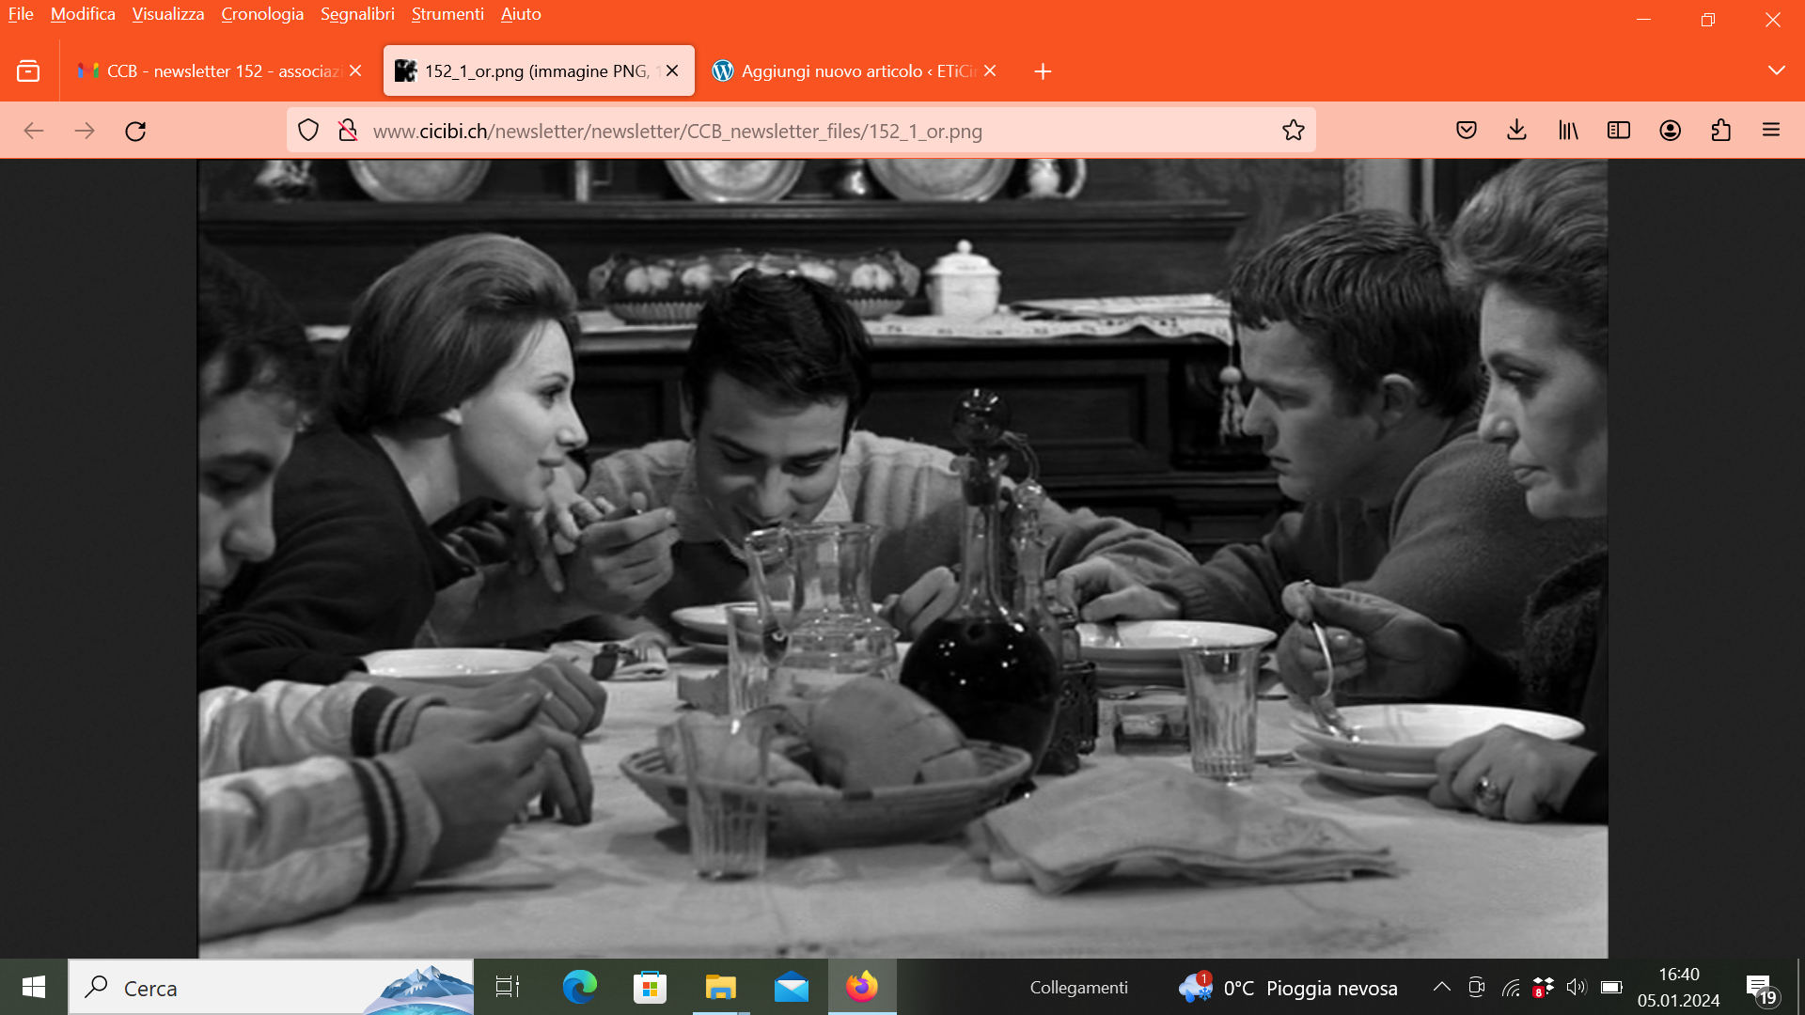The height and width of the screenshot is (1015, 1805).
Task: Click the Dropbox tray icon
Action: tap(1543, 987)
